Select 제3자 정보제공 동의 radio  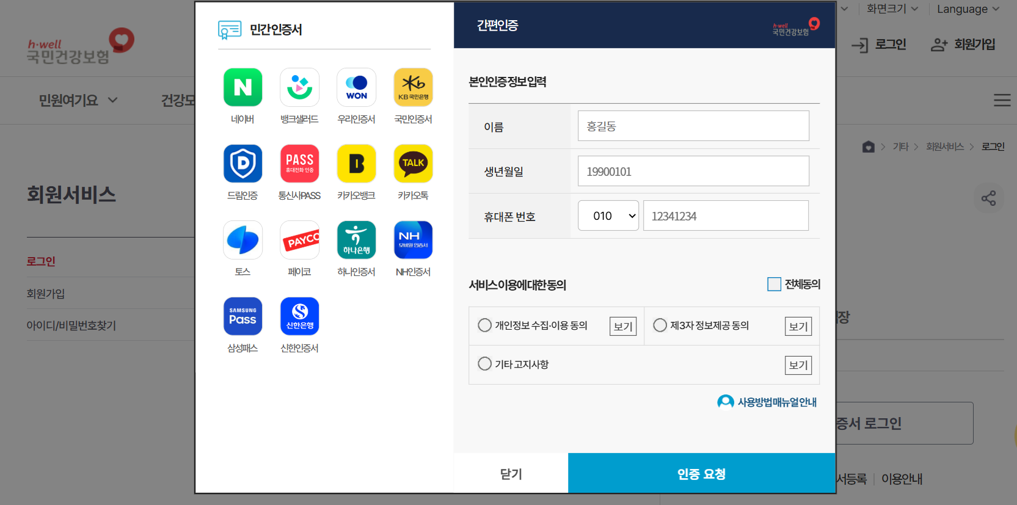[x=660, y=325]
